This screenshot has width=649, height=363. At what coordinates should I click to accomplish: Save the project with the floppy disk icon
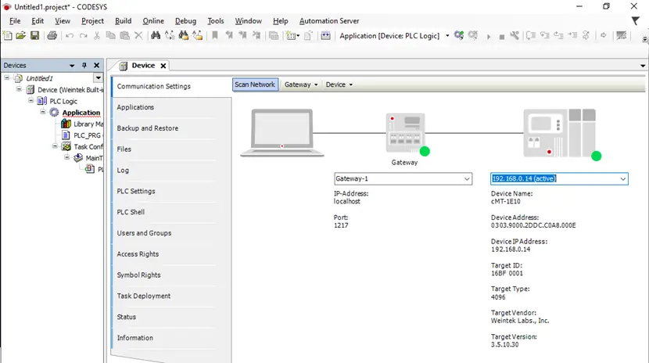[34, 36]
